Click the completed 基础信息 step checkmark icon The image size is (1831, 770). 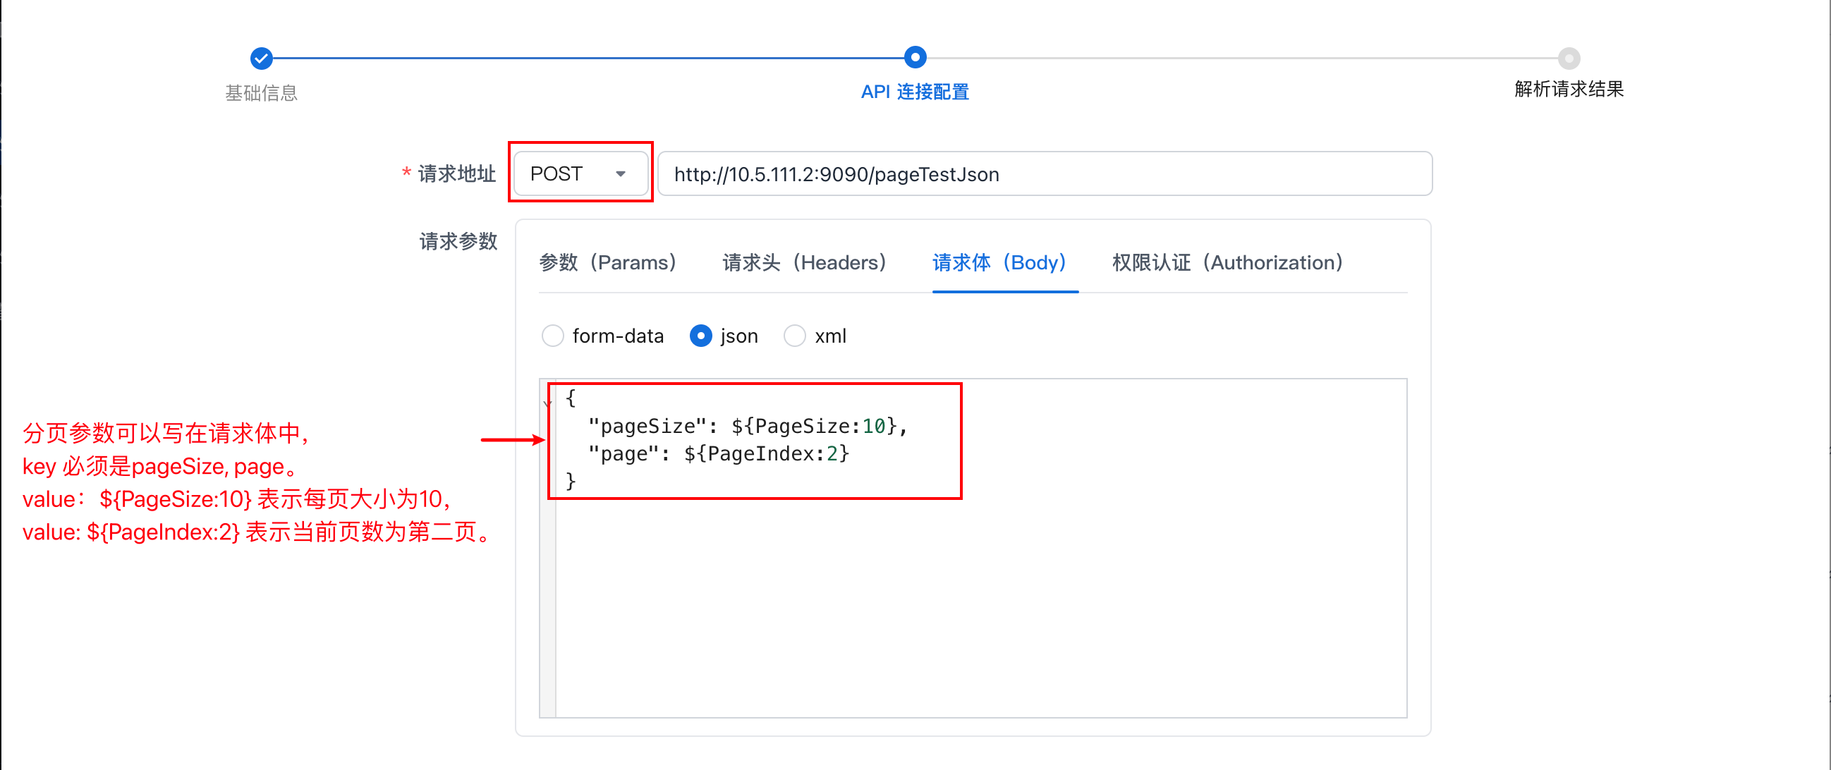click(261, 59)
